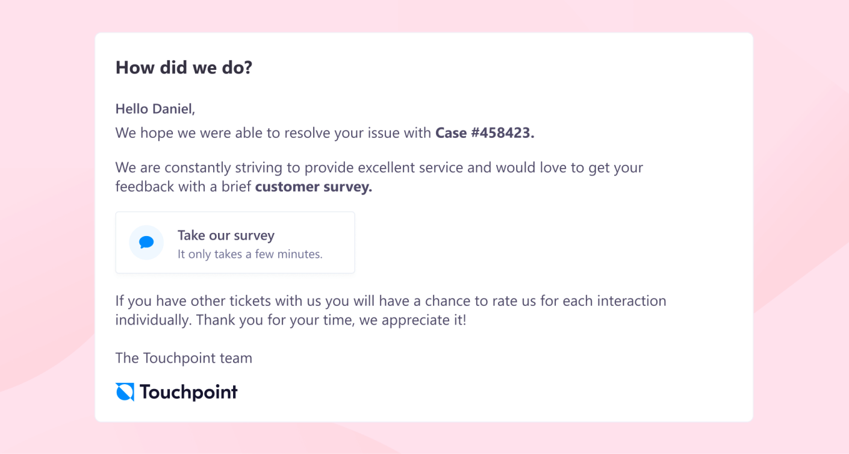Click the Touchpoint wordmark text
The width and height of the screenshot is (849, 454).
click(188, 392)
